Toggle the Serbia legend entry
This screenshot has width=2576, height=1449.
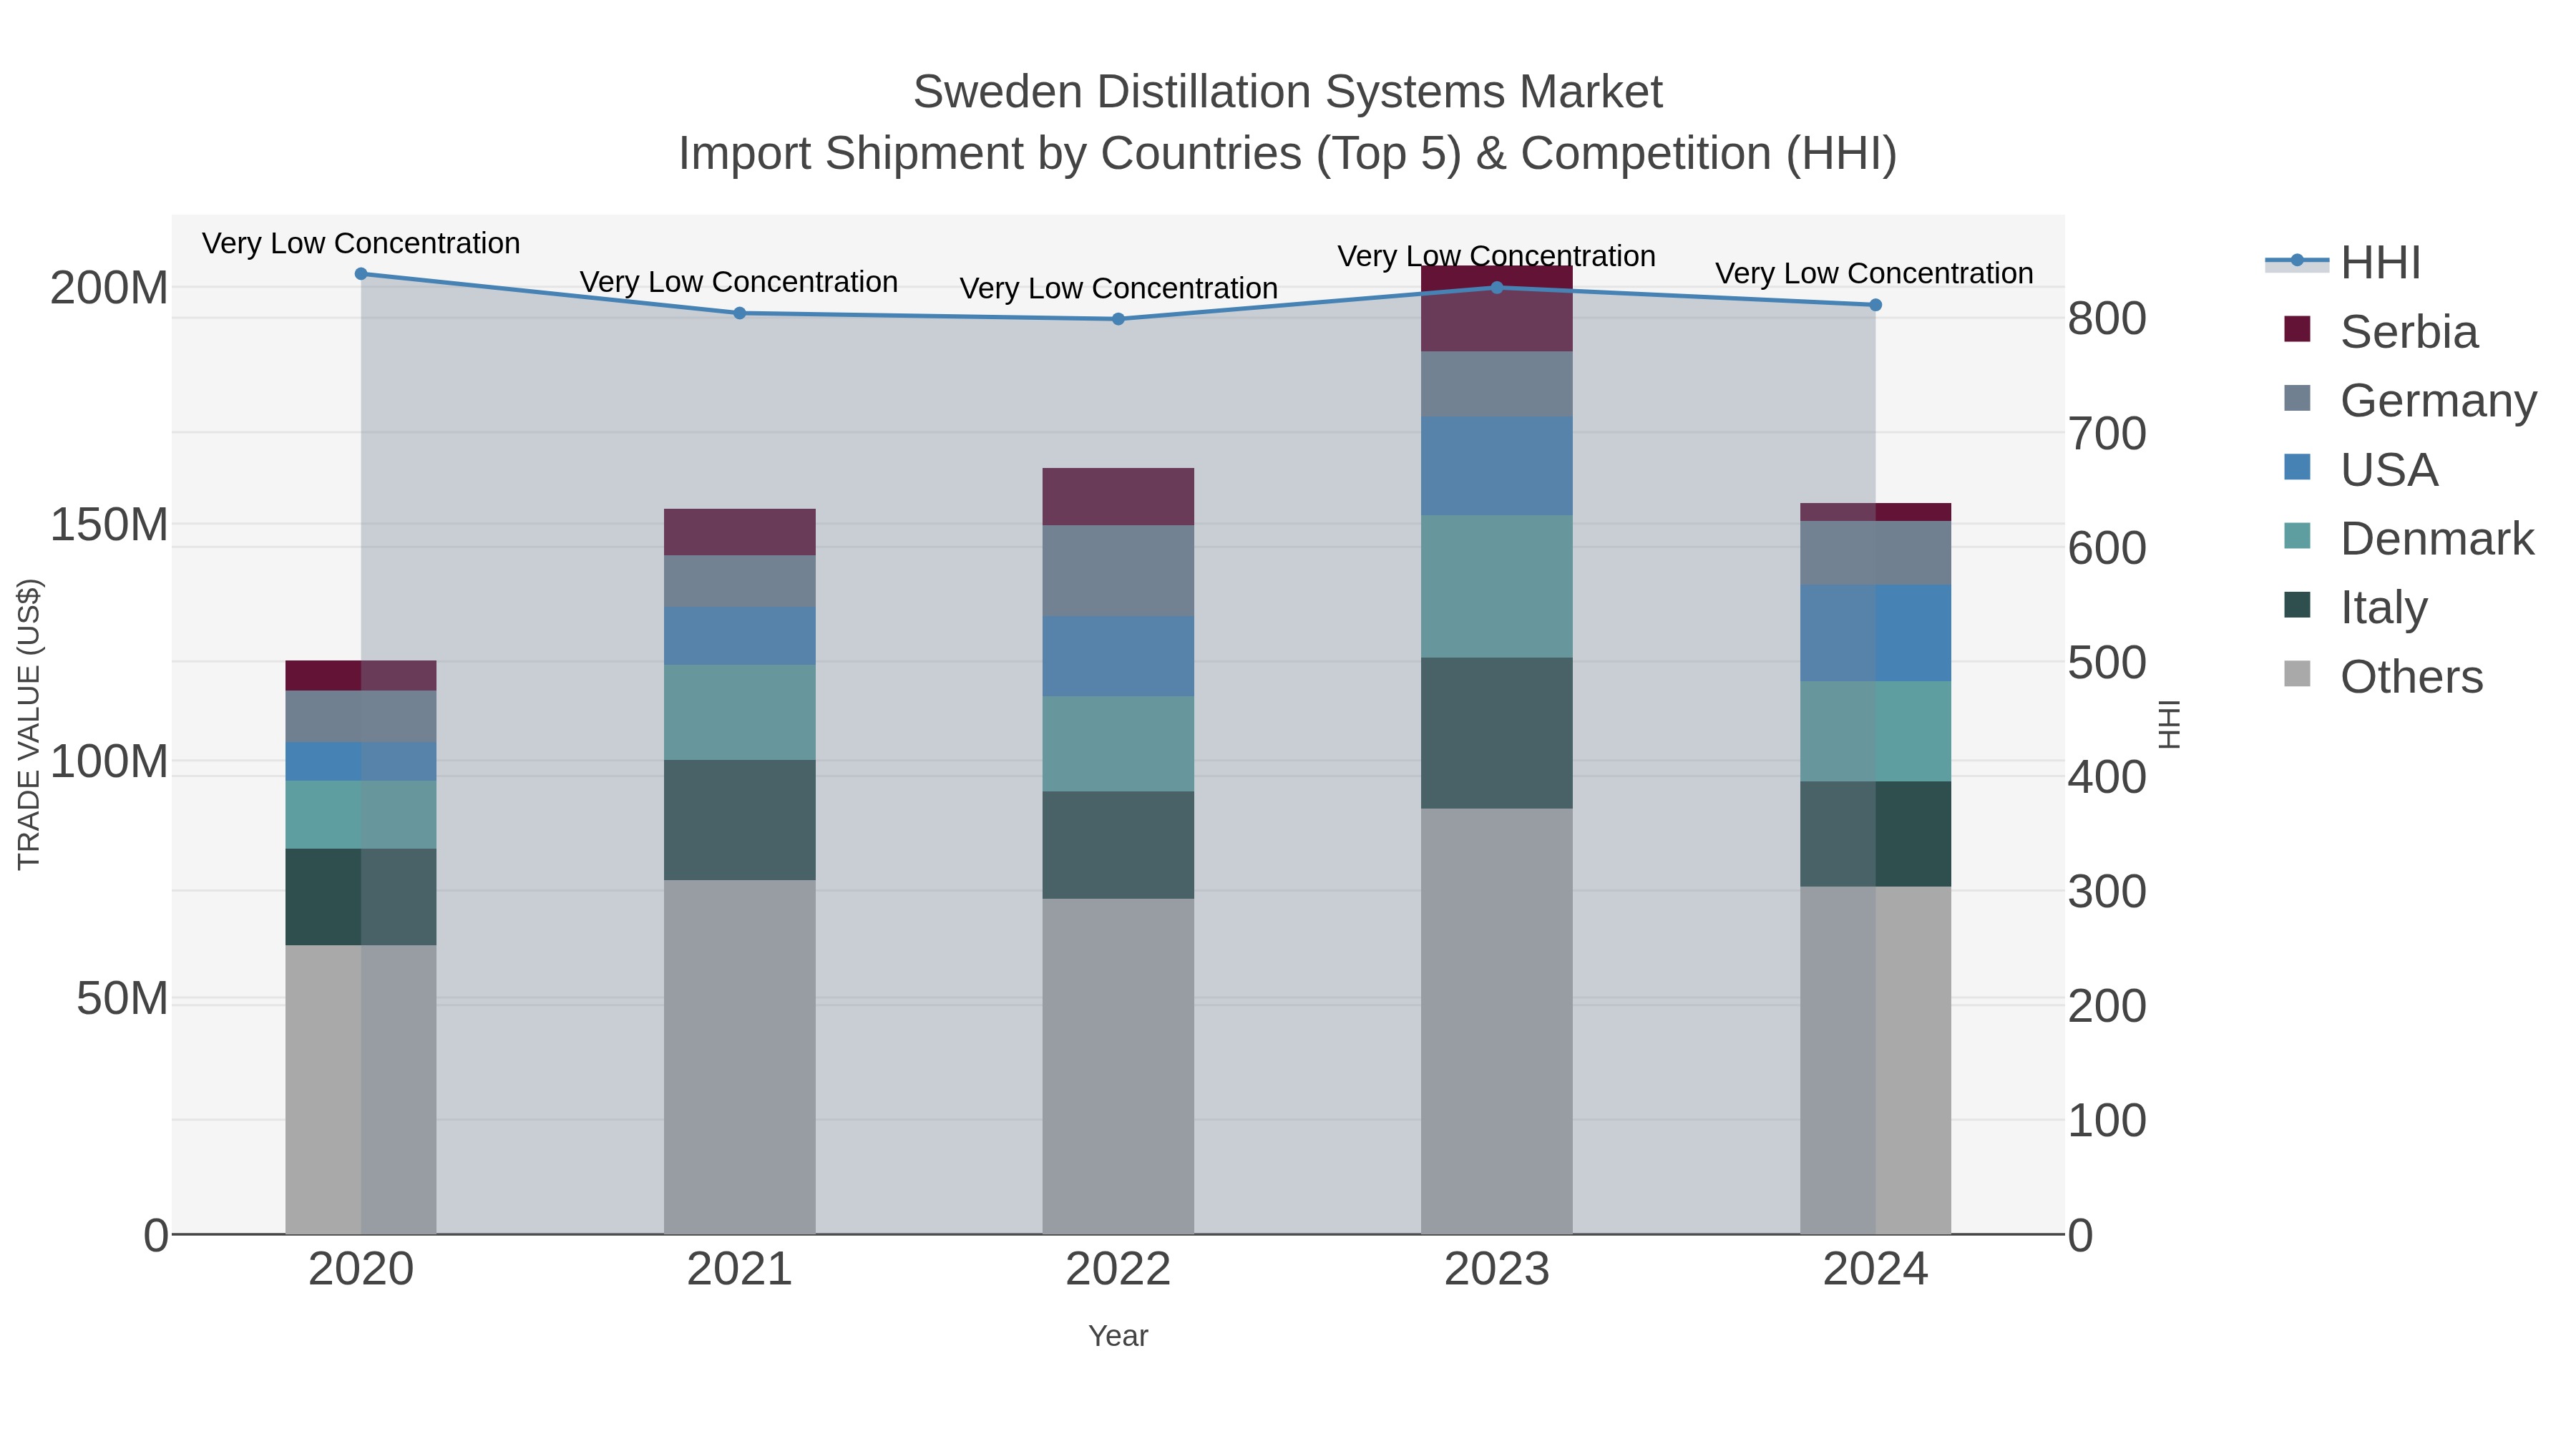[x=2381, y=331]
